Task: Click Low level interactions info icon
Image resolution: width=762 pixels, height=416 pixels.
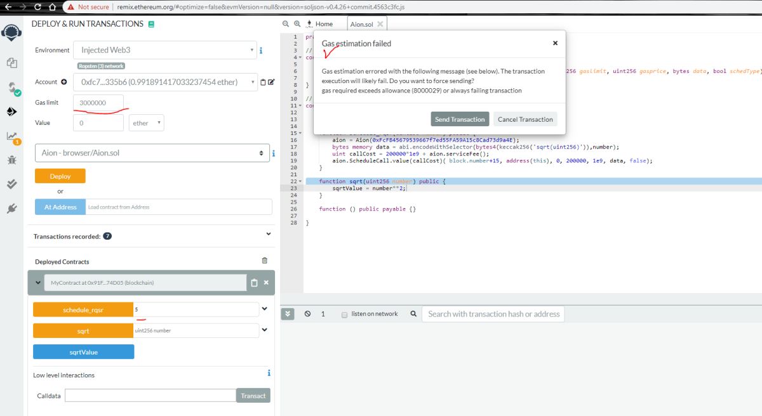Action: [x=269, y=374]
